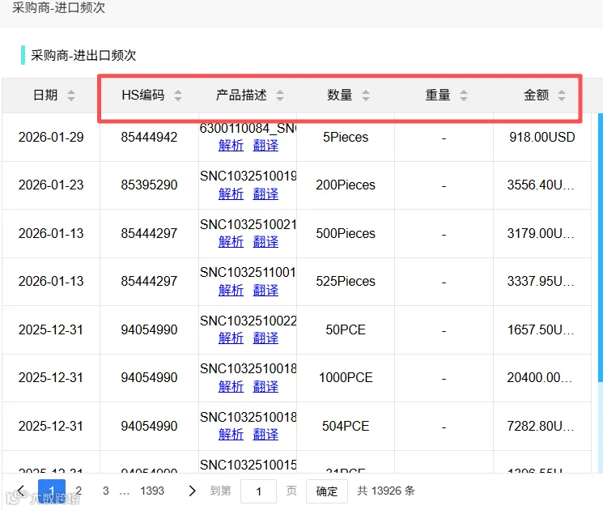The height and width of the screenshot is (510, 603).
Task: Click section title 采购商-进出口频次
Action: pos(83,55)
